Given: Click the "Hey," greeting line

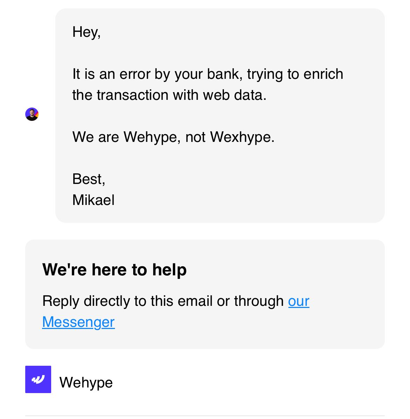Looking at the screenshot, I should click(86, 32).
